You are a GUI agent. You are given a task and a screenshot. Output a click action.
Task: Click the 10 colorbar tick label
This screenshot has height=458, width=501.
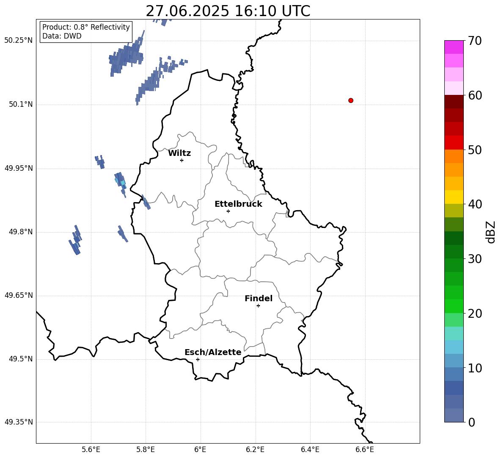[475, 368]
